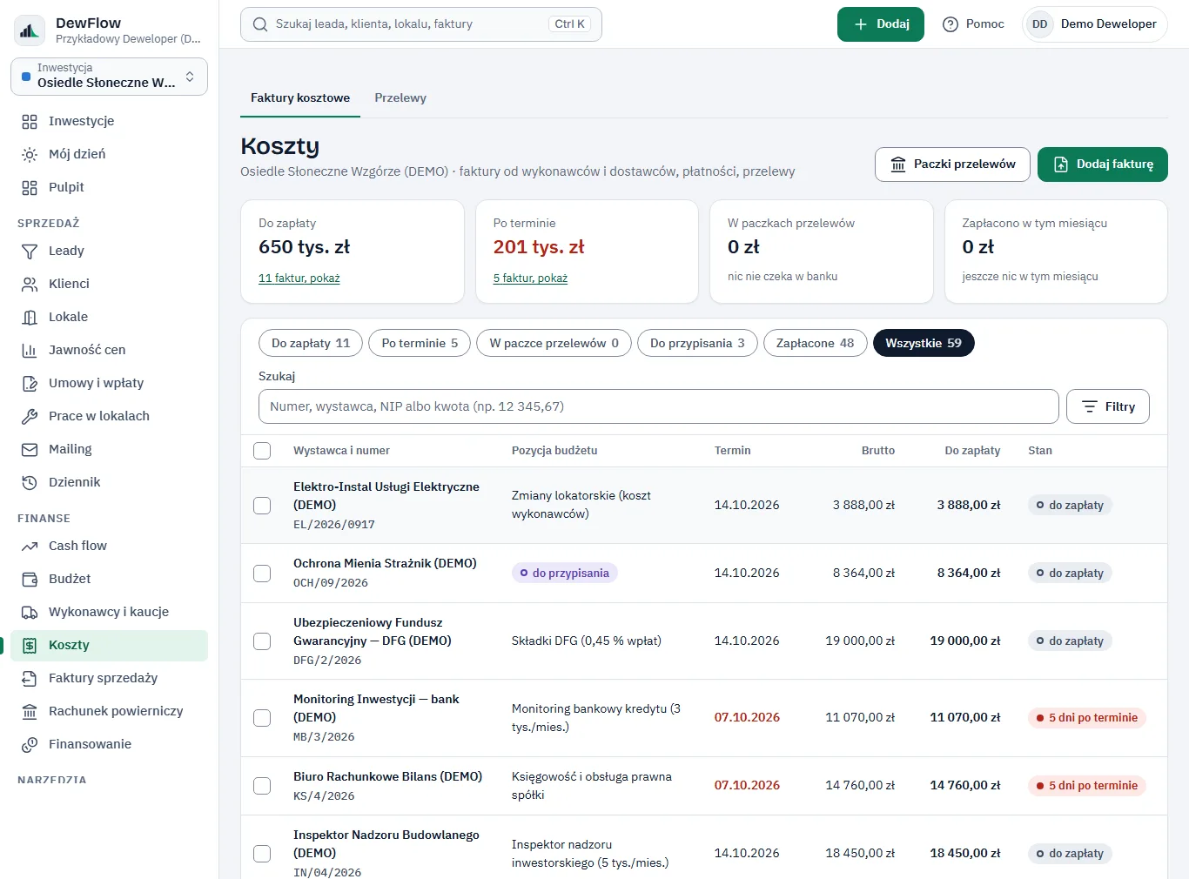
Task: Open Rachunek powierniczy bank icon
Action: (x=30, y=711)
